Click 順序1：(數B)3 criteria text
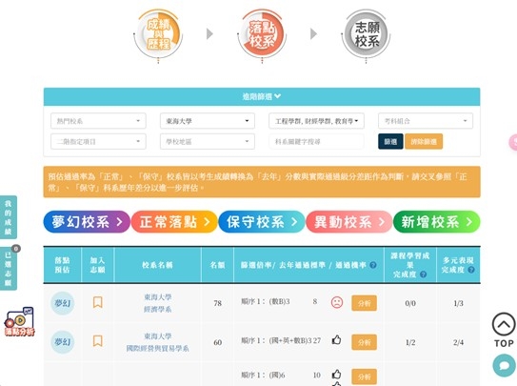 point(266,301)
